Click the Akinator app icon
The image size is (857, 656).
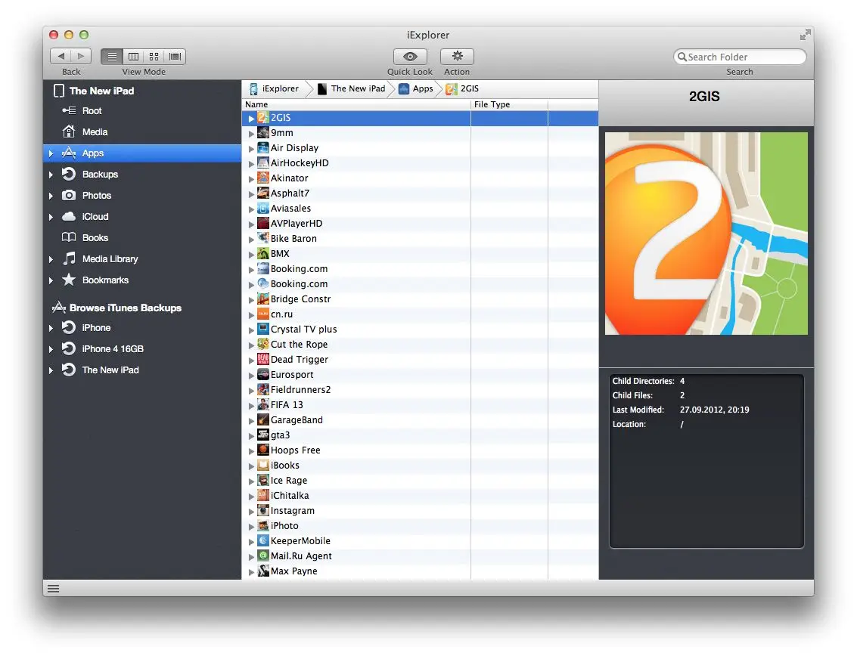[x=263, y=178]
